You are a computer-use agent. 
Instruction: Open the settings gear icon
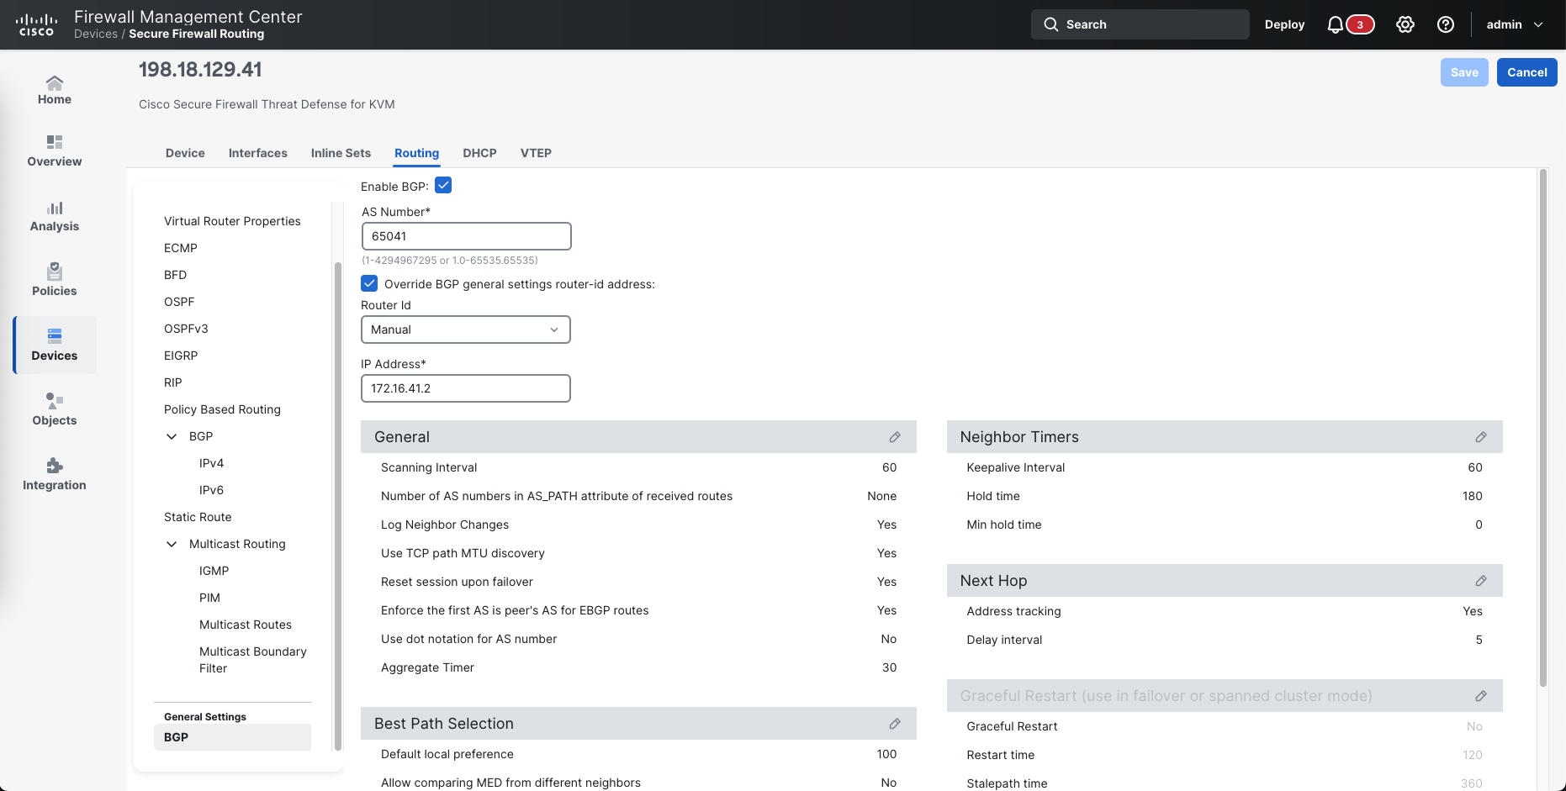coord(1405,24)
